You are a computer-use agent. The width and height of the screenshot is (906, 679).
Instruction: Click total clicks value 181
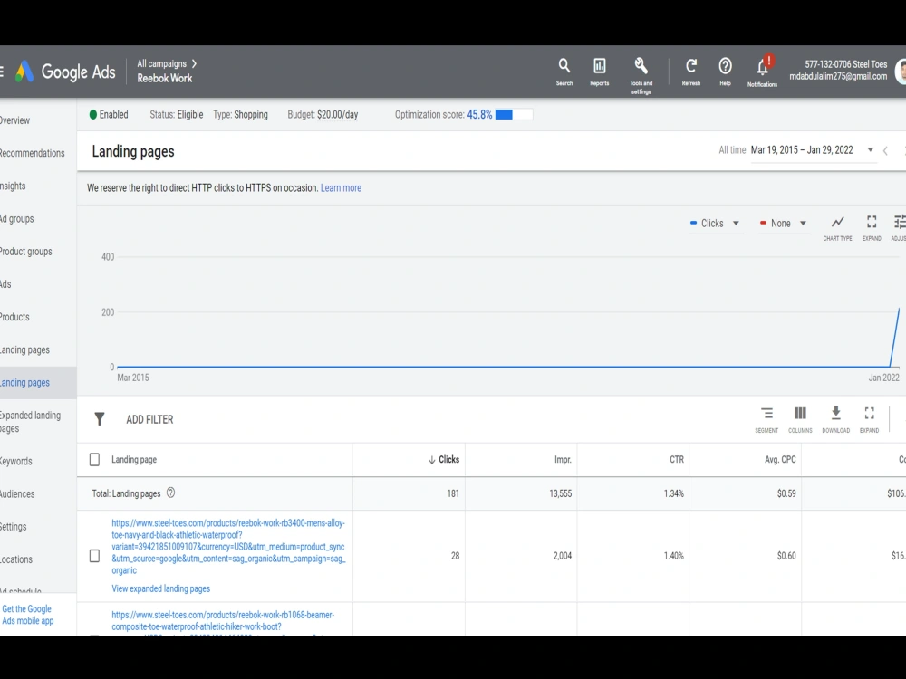coord(453,493)
